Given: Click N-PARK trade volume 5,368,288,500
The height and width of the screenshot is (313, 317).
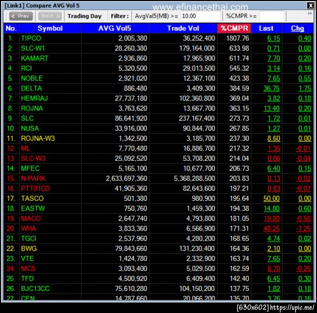Looking at the screenshot, I should click(x=194, y=179).
